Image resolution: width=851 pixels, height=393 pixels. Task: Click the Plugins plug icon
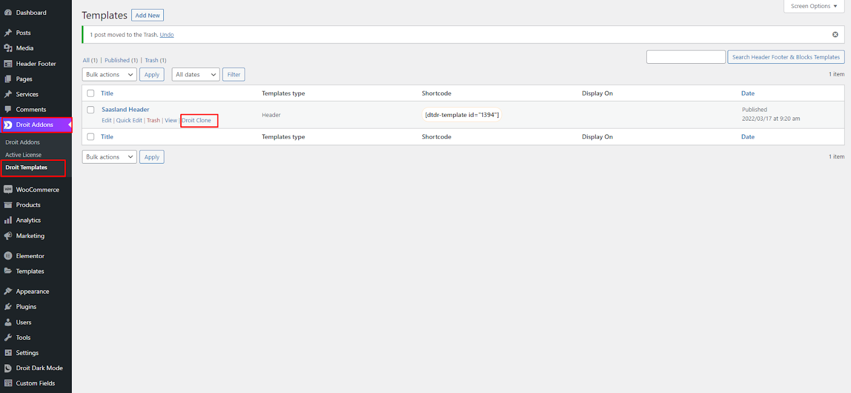(x=8, y=307)
